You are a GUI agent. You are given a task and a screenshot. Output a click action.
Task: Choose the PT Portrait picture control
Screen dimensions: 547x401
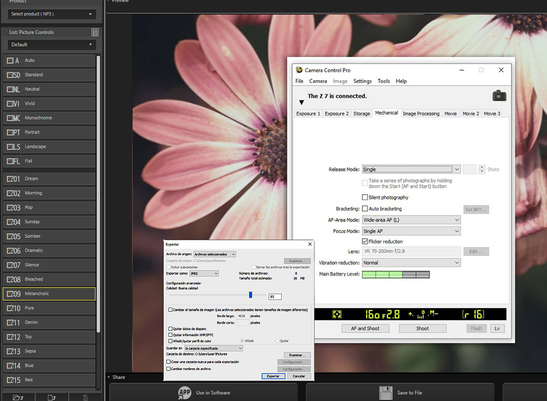(49, 132)
